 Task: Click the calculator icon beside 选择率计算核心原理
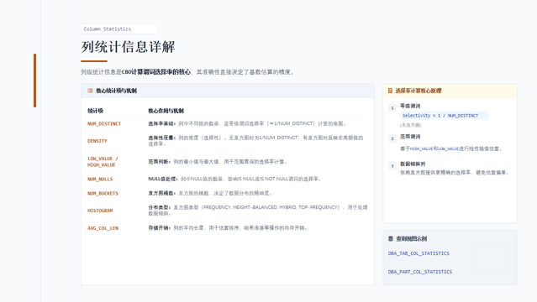[x=390, y=91]
